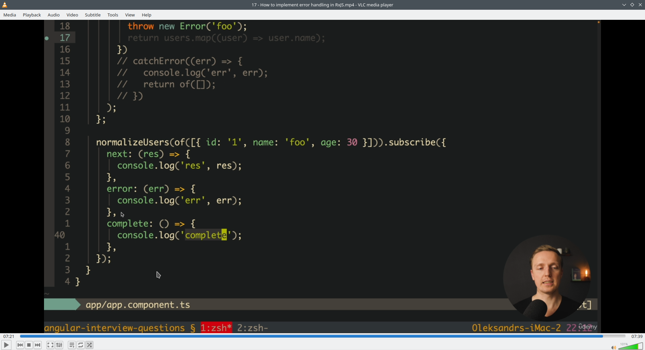Click 'normalizeUsers' code line in video
The height and width of the screenshot is (350, 645).
coord(271,142)
